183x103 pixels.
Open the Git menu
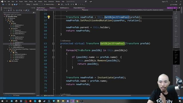tap(17, 1)
